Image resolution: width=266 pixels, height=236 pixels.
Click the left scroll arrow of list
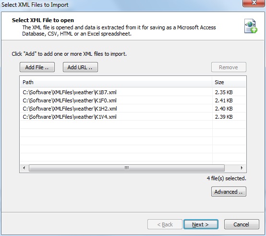tap(24, 168)
